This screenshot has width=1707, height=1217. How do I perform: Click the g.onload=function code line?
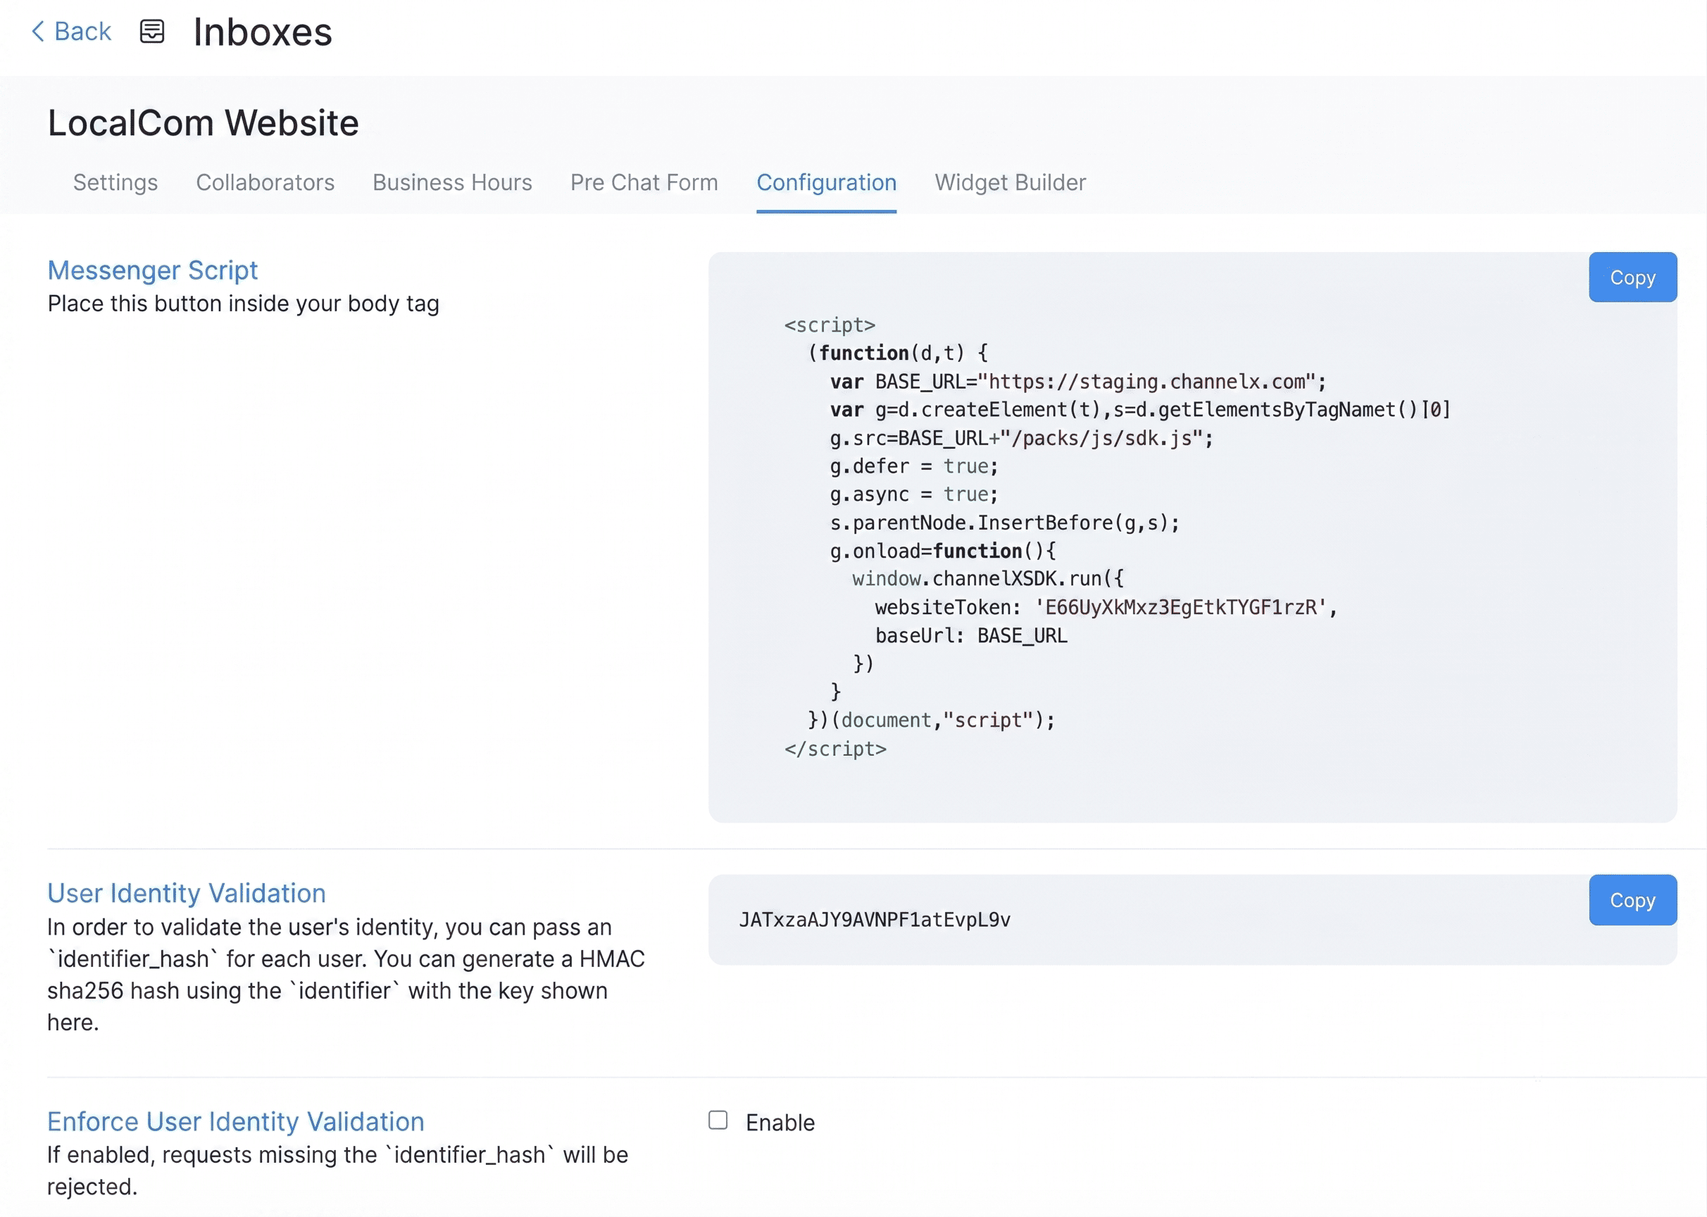tap(943, 551)
